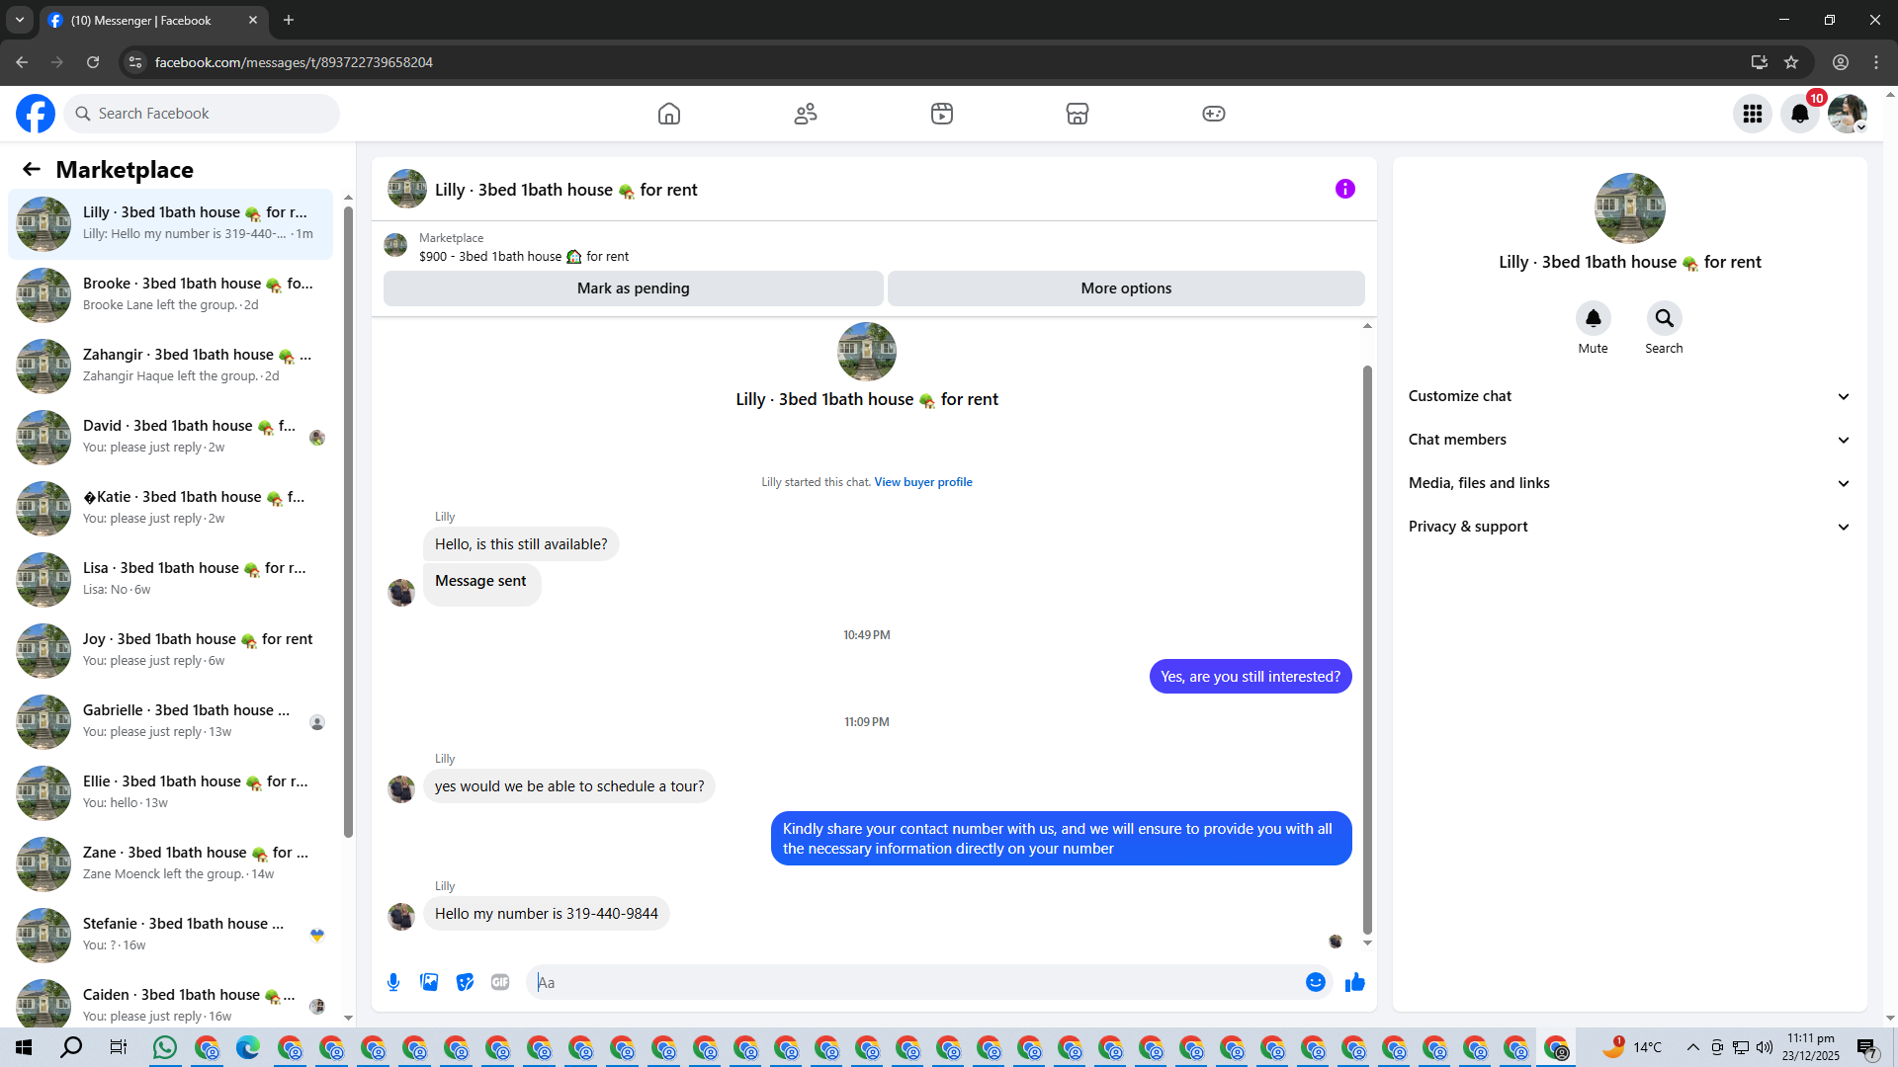This screenshot has height=1067, width=1898.
Task: Open WhatsApp from the Windows taskbar
Action: [x=165, y=1047]
